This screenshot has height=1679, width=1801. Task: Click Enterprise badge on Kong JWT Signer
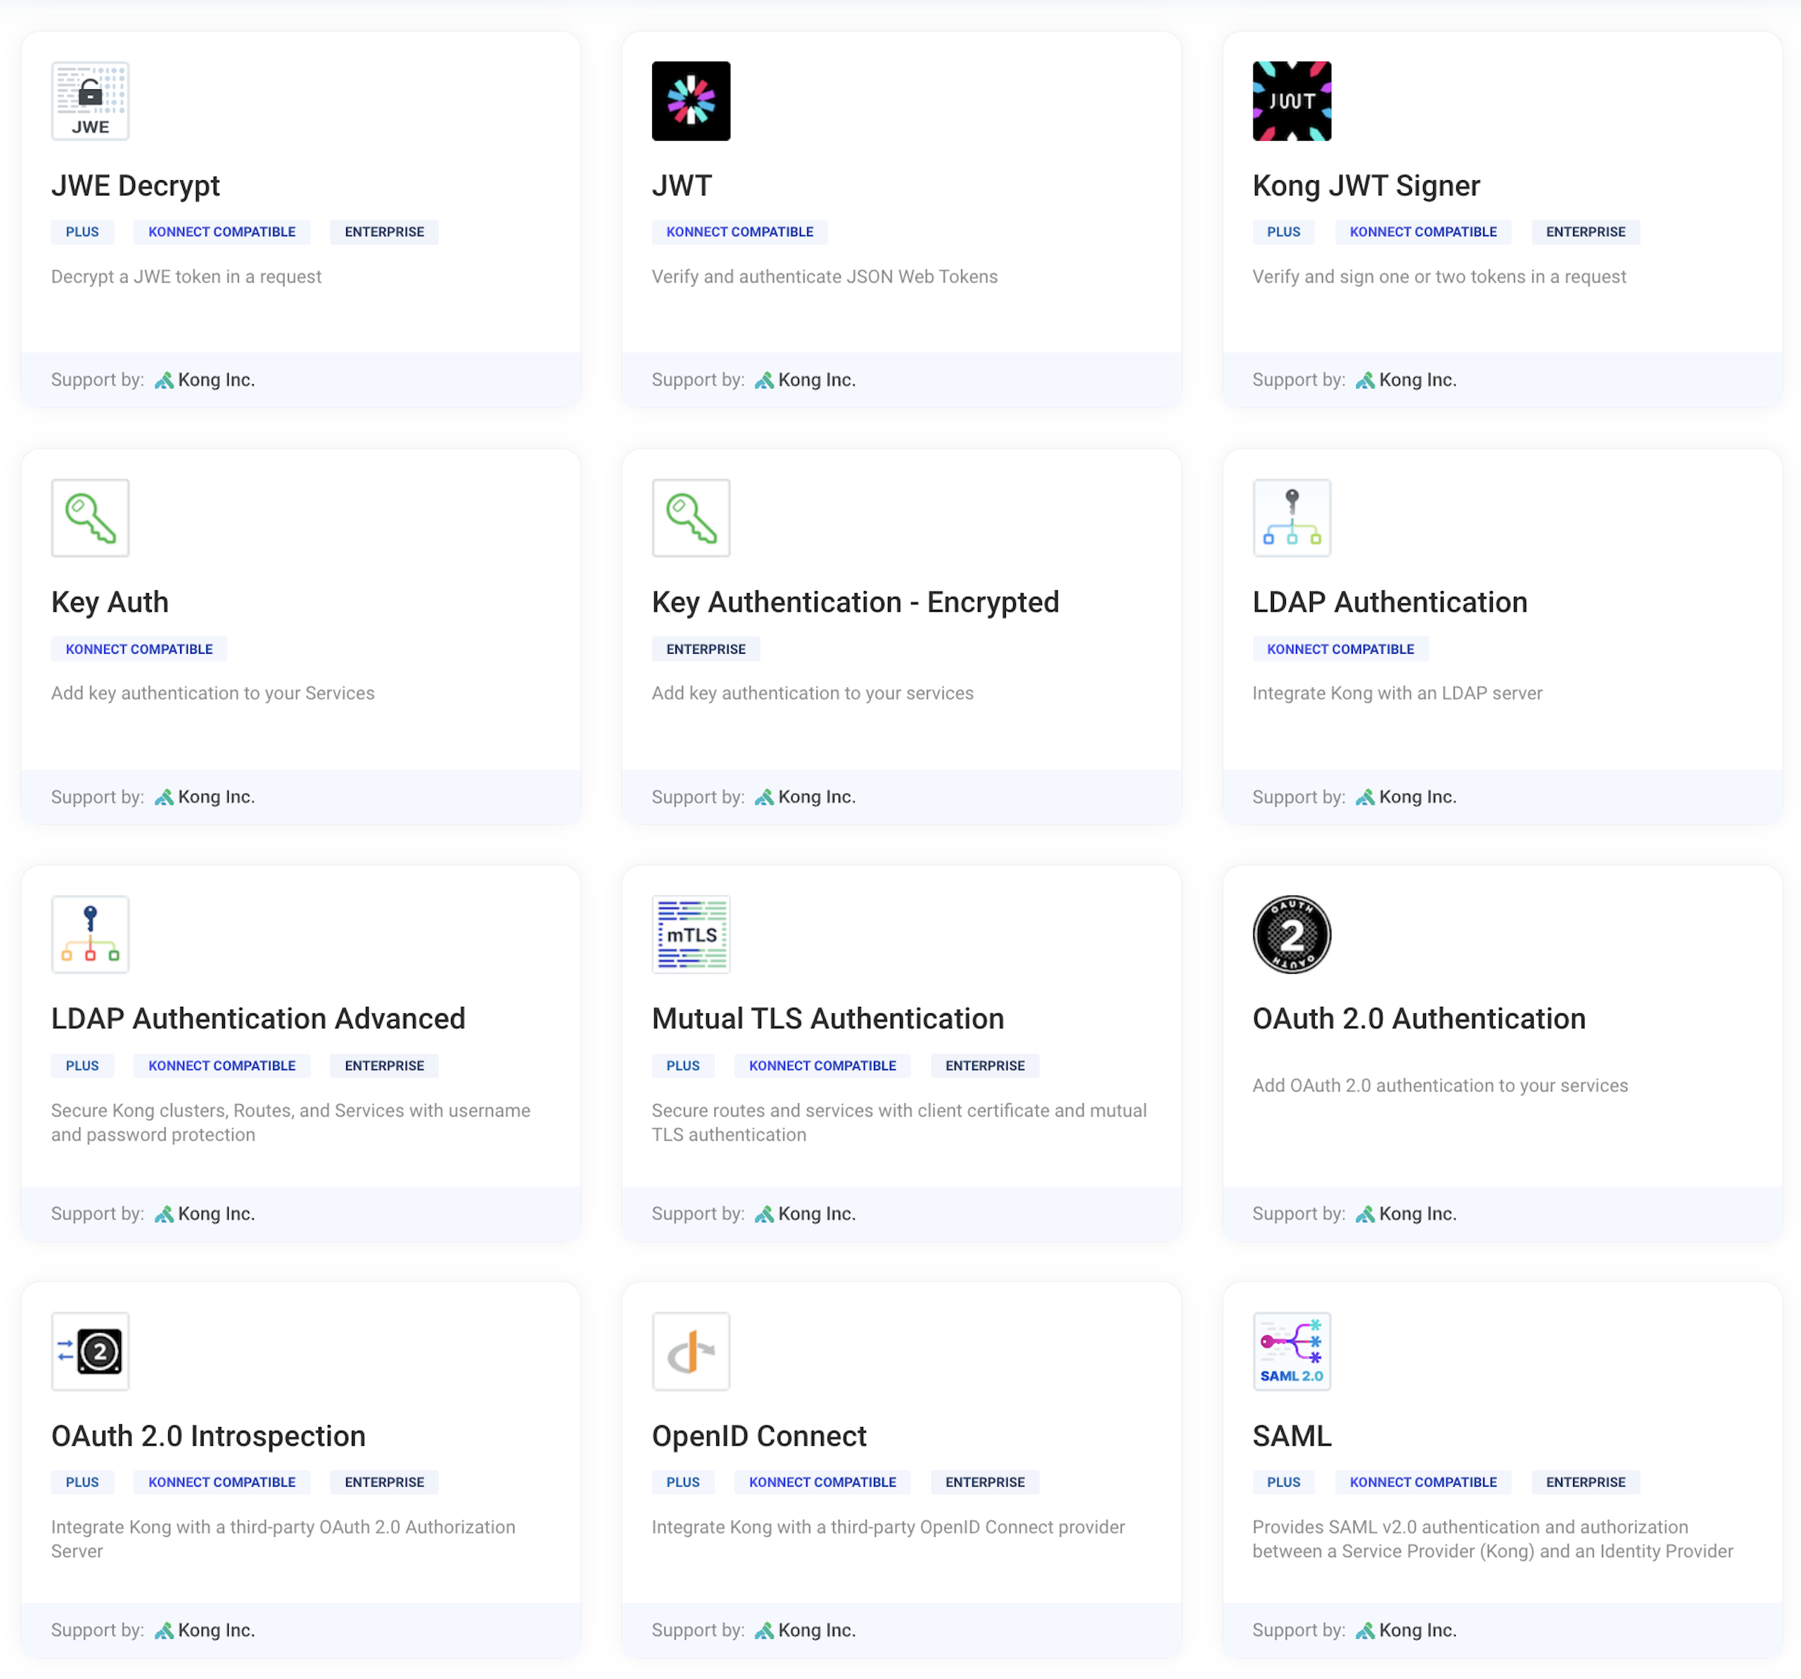click(x=1584, y=232)
